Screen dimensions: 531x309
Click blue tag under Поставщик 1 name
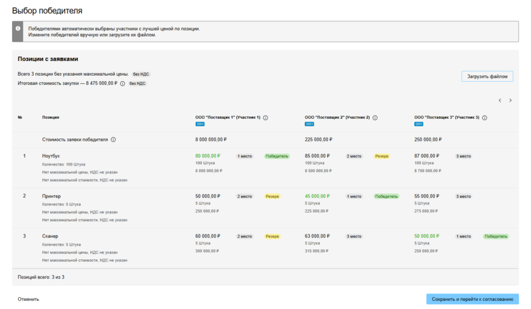click(200, 124)
